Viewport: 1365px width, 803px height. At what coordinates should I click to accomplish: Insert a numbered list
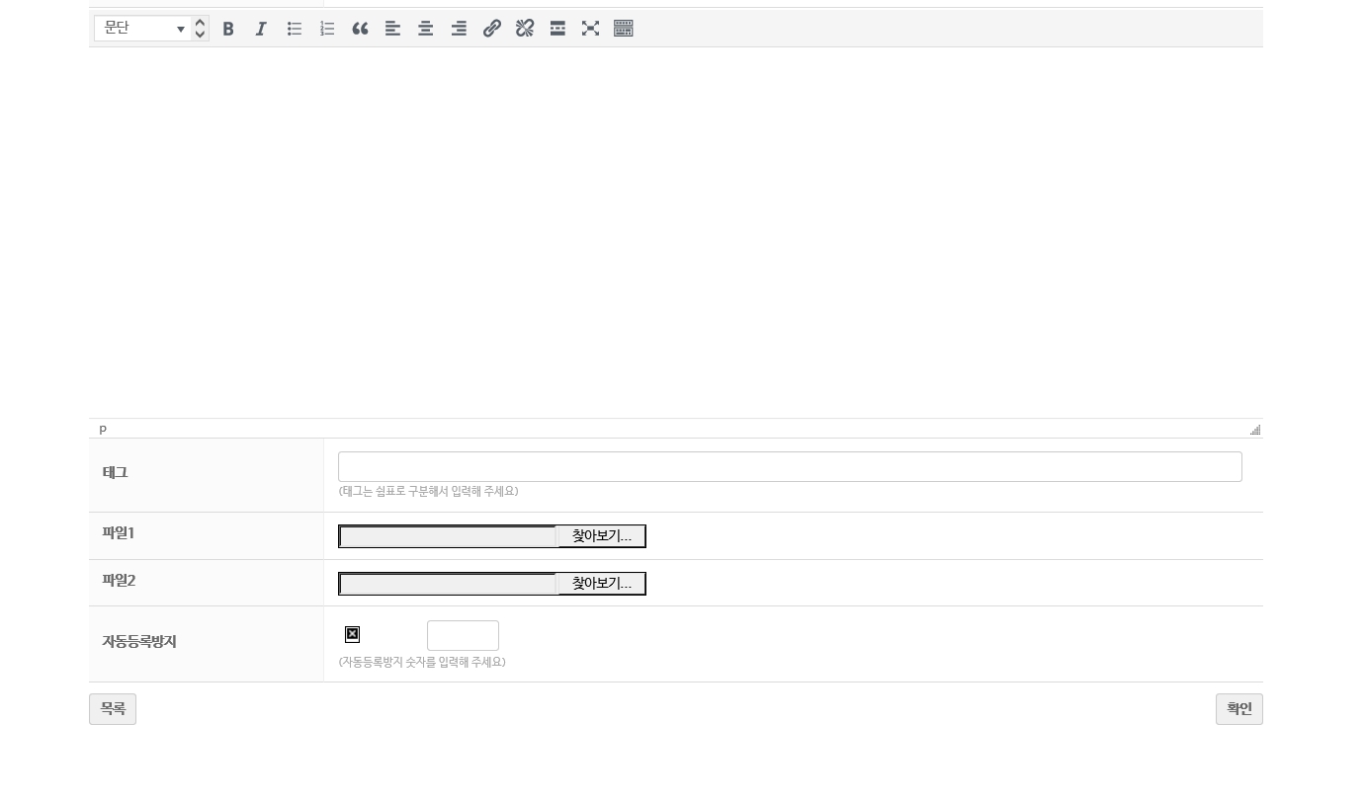coord(327,29)
